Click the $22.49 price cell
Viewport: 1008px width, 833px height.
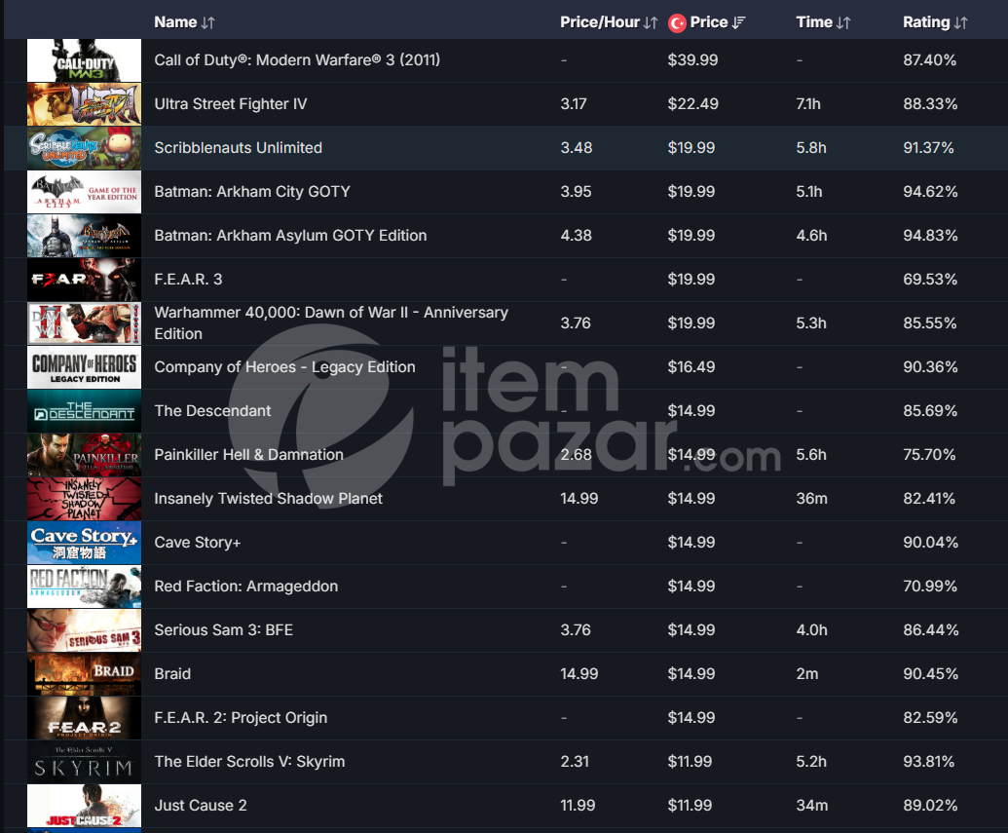click(693, 103)
